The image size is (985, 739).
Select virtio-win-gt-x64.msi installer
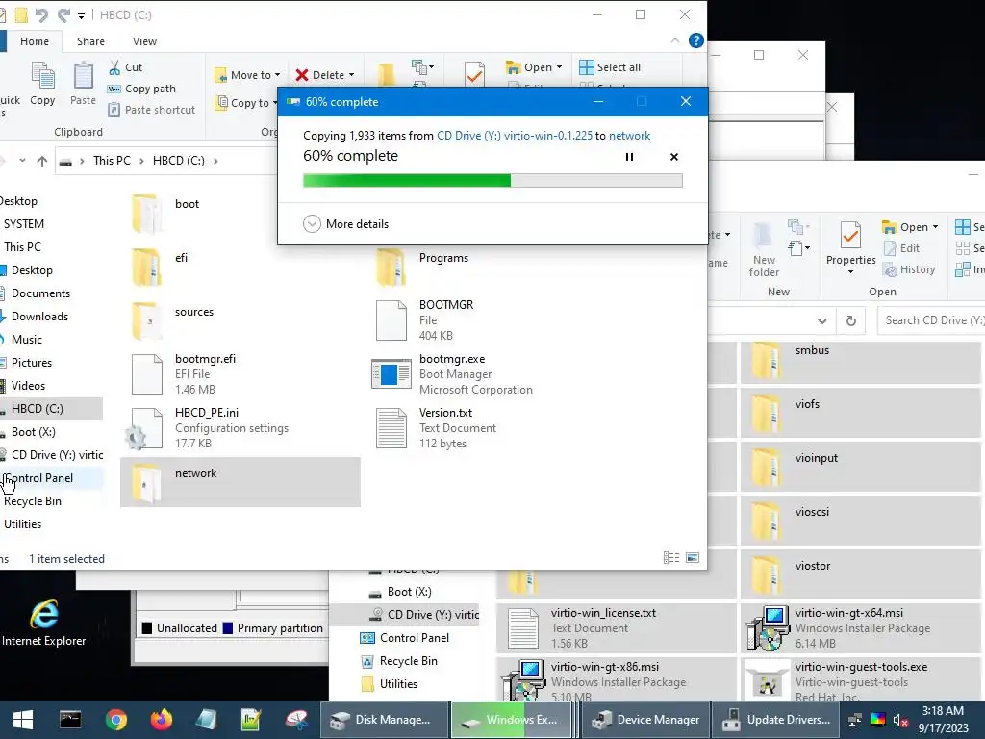(x=861, y=628)
